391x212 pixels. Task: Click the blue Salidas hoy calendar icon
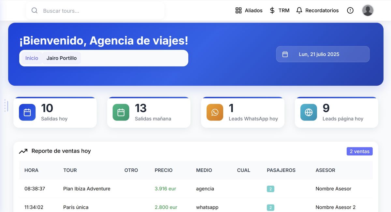tap(27, 112)
